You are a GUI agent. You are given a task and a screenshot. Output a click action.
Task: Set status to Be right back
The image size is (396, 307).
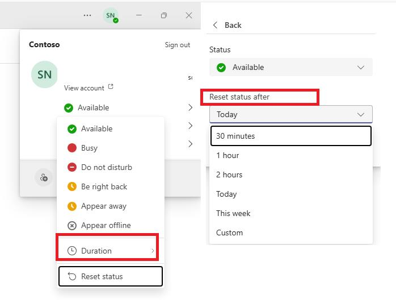coord(111,186)
